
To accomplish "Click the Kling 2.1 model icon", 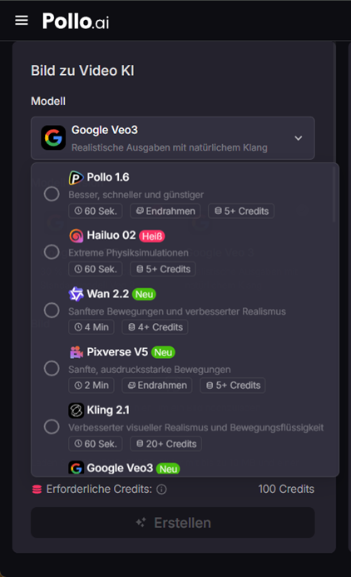I will pyautogui.click(x=76, y=410).
